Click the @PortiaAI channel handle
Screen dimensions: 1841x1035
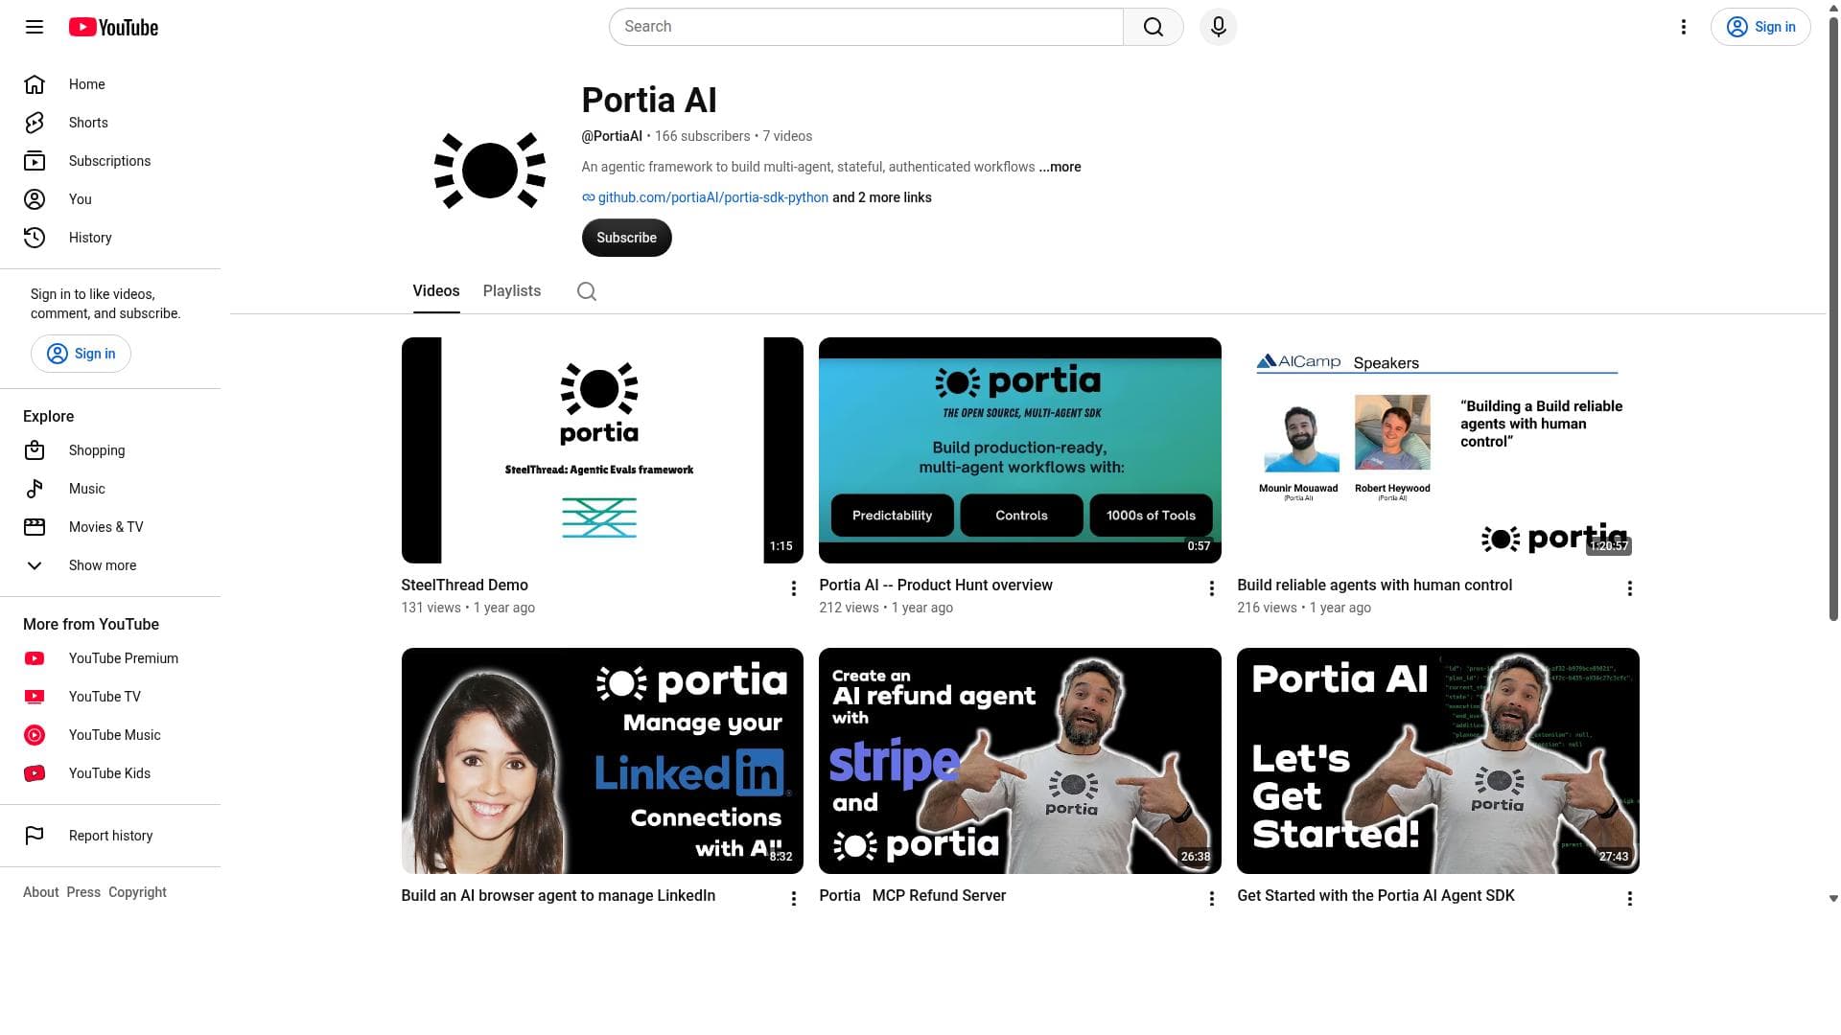pos(612,136)
